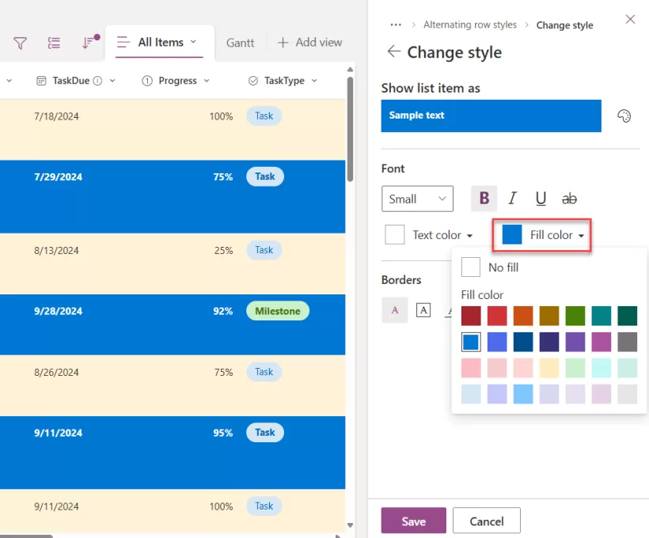Image resolution: width=649 pixels, height=538 pixels.
Task: Open the filter icon in the list toolbar
Action: (x=20, y=43)
